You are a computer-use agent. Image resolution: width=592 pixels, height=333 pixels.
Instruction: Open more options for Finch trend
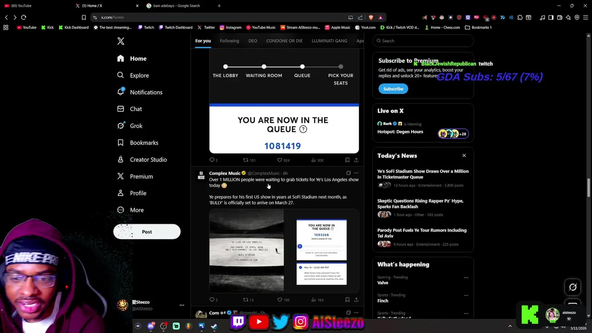[x=466, y=296]
